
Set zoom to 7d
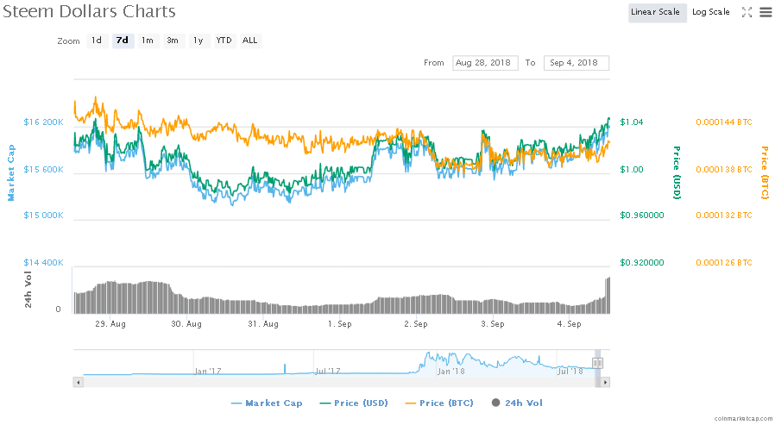point(123,41)
